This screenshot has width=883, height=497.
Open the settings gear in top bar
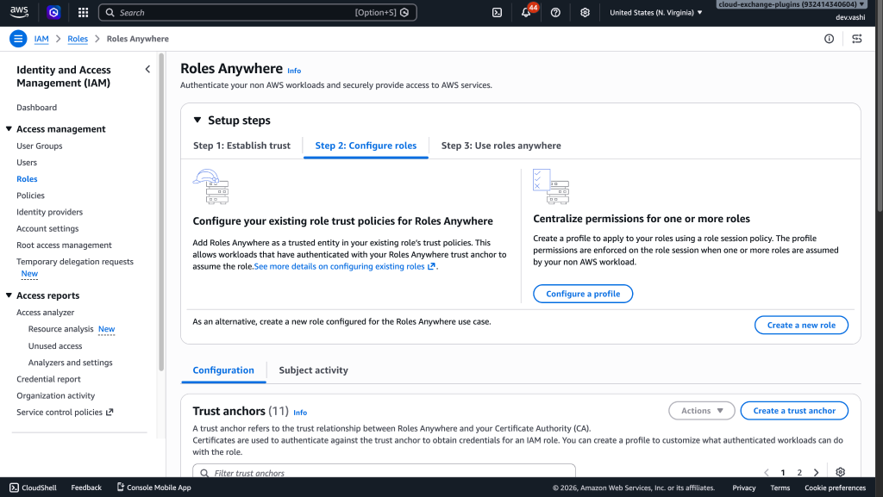tap(586, 12)
